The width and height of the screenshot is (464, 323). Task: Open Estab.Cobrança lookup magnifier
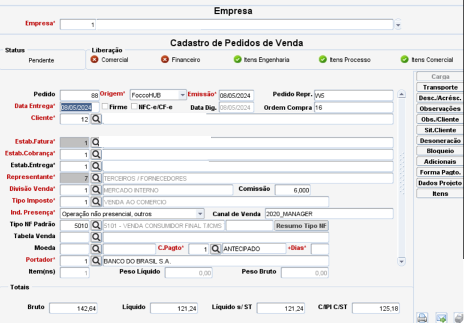(96, 154)
